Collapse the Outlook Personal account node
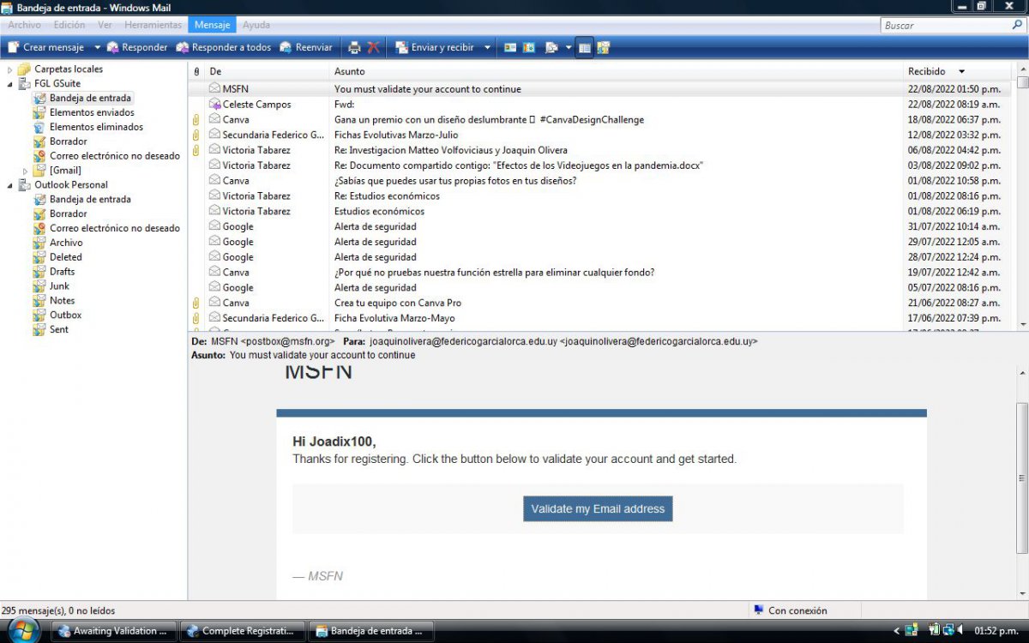Viewport: 1029px width, 643px height. click(10, 185)
